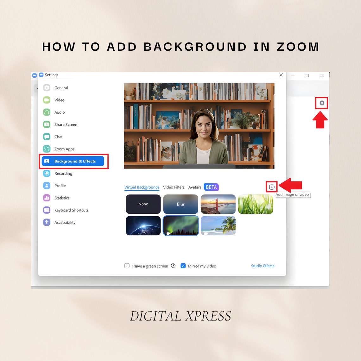Viewport: 361px width, 361px height.
Task: Open the Avatars BETA tab
Action: (x=195, y=187)
